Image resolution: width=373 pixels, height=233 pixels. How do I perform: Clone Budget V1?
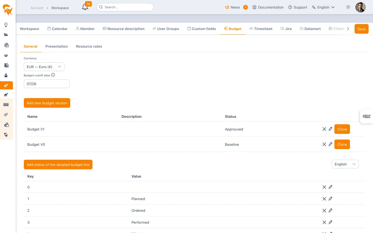[342, 129]
